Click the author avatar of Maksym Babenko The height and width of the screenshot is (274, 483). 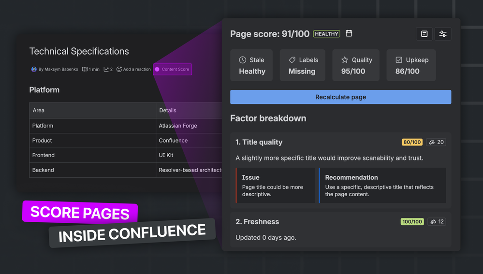coord(34,69)
